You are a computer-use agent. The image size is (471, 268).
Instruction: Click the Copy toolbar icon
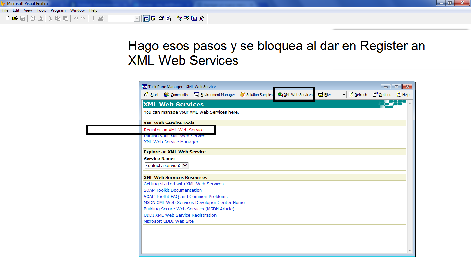pos(58,19)
